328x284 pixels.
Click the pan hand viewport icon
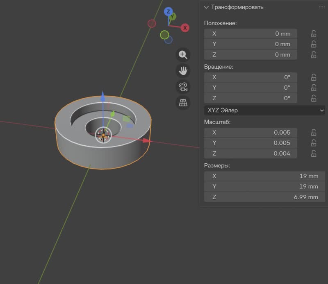tap(183, 71)
